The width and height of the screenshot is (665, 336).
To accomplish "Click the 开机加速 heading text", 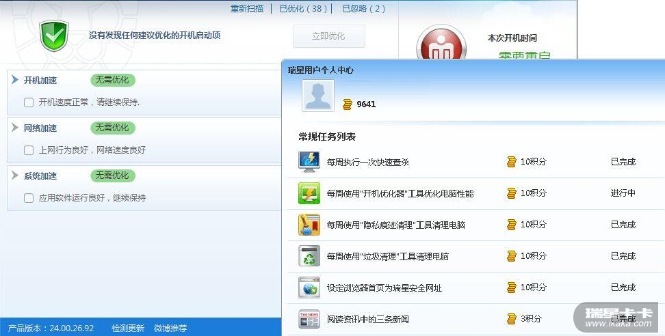I will tap(40, 81).
